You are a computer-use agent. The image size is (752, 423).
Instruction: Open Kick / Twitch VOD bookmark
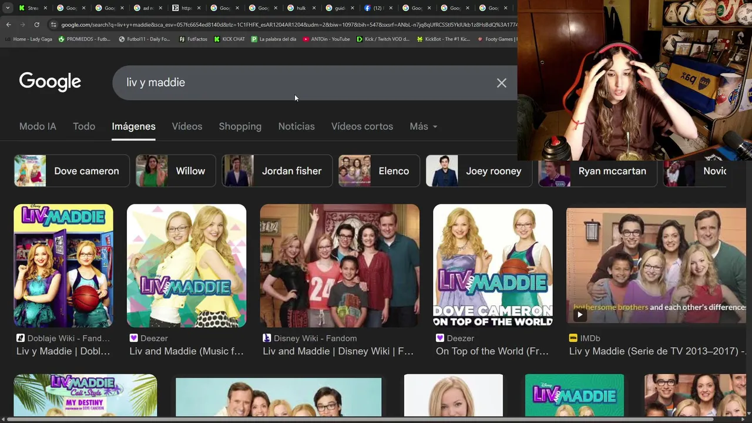383,39
